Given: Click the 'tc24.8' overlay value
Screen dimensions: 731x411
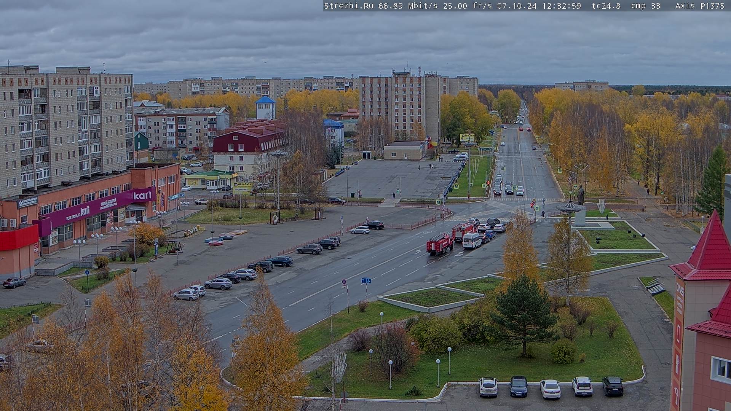Looking at the screenshot, I should (x=606, y=6).
